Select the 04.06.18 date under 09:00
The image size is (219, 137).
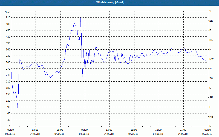pyautogui.click(x=84, y=134)
